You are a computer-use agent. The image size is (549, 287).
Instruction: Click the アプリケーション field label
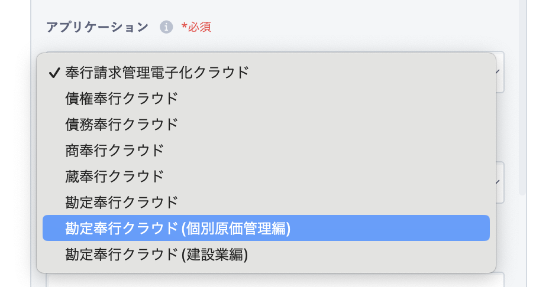(98, 27)
